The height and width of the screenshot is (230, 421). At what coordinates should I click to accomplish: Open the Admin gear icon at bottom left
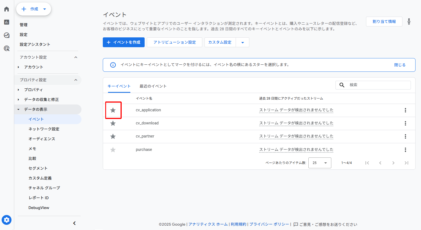pos(6,220)
